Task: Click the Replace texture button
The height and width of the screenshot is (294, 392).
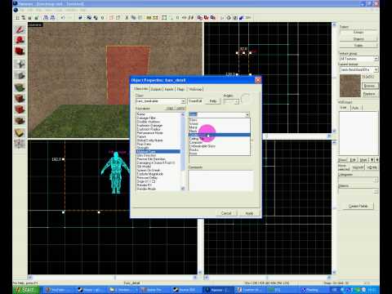Action: (x=370, y=94)
